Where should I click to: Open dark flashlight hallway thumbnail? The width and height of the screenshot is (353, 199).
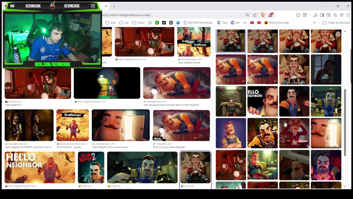coord(107,83)
